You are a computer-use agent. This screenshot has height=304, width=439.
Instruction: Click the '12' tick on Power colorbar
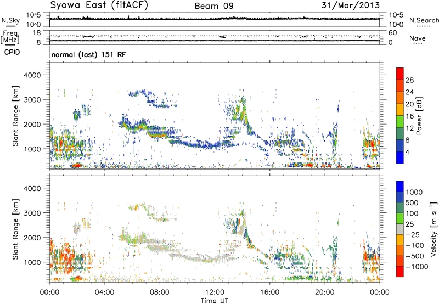pos(409,128)
